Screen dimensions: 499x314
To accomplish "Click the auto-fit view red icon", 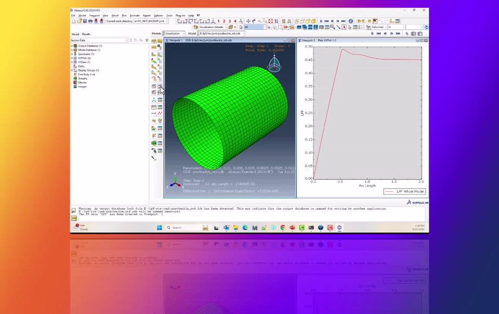I will 270,21.
